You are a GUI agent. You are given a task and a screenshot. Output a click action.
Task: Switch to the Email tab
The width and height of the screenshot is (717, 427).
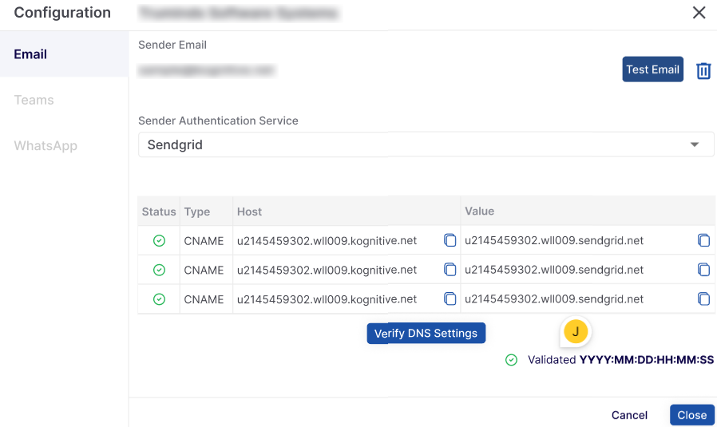click(30, 54)
